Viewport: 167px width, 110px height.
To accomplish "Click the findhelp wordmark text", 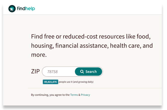I will click(26, 9).
